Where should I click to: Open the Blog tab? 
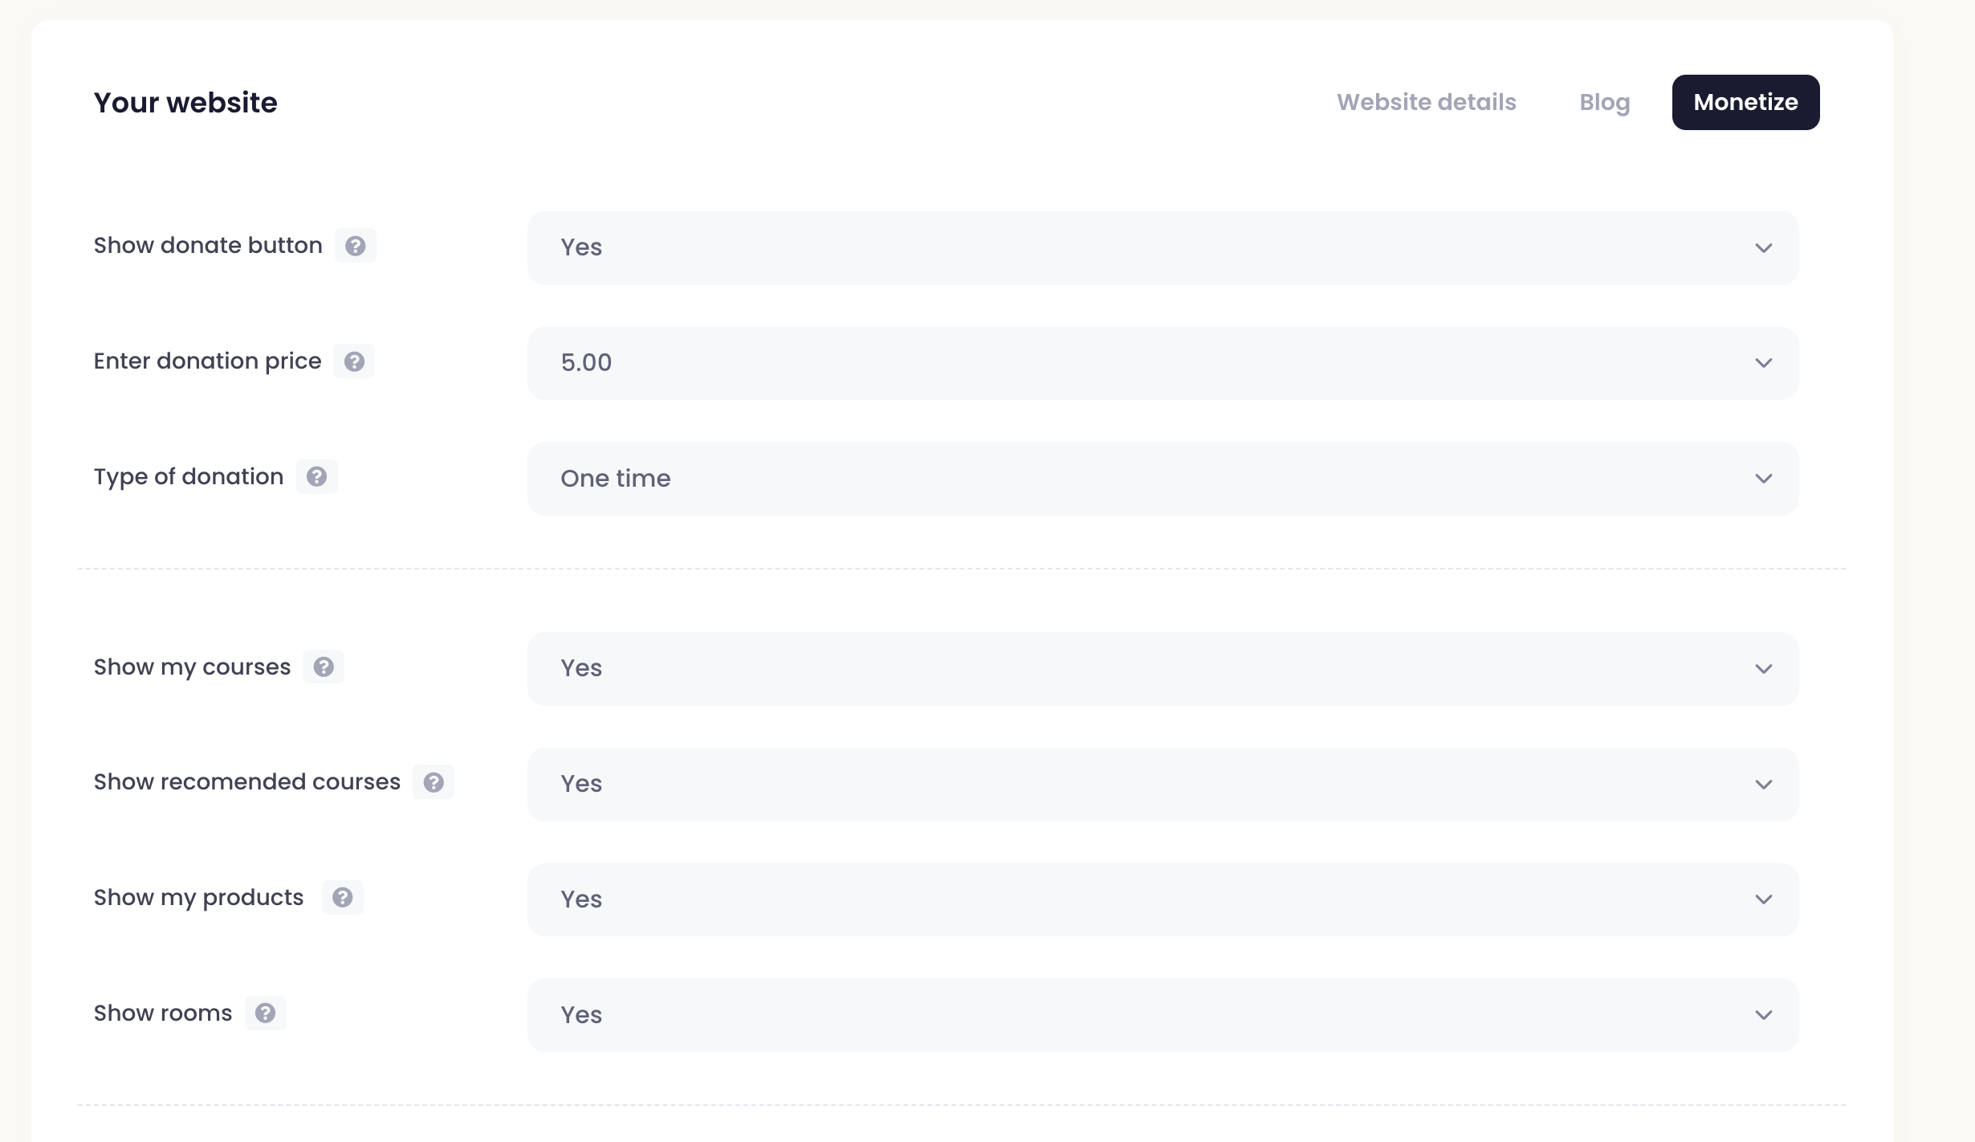[x=1604, y=103]
